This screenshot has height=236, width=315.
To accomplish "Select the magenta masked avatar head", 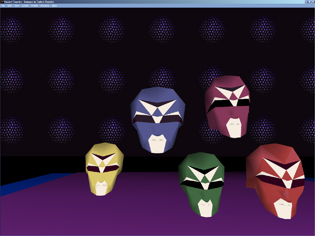I will click(x=228, y=105).
